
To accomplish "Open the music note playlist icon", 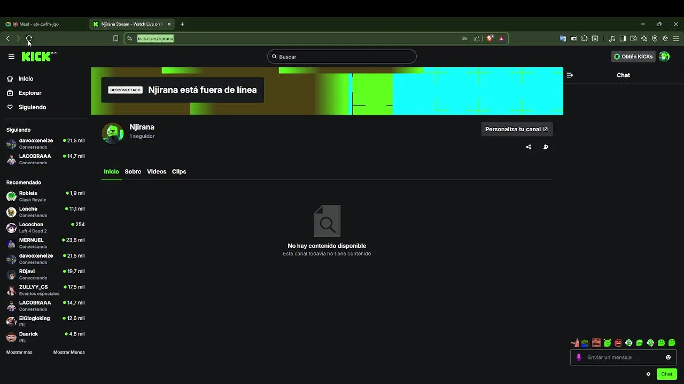I will (612, 38).
